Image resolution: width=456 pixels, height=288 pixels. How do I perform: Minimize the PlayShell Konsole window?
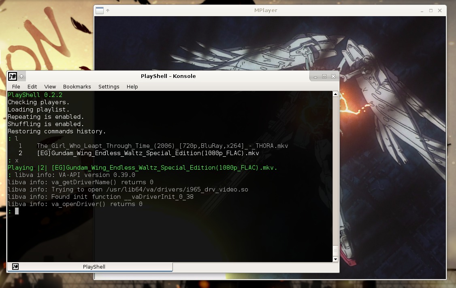[315, 76]
